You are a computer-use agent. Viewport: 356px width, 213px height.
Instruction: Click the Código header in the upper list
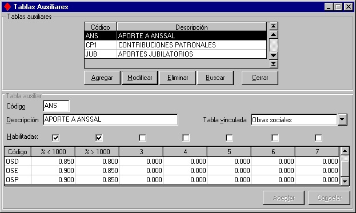101,27
